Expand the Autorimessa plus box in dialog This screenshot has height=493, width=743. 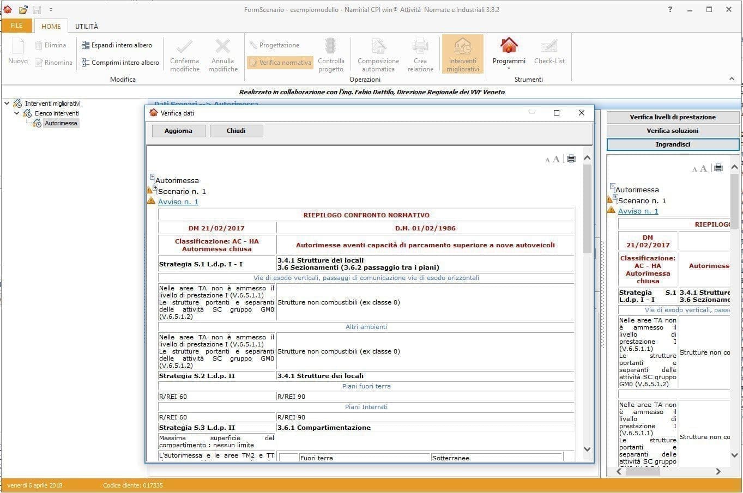[153, 177]
